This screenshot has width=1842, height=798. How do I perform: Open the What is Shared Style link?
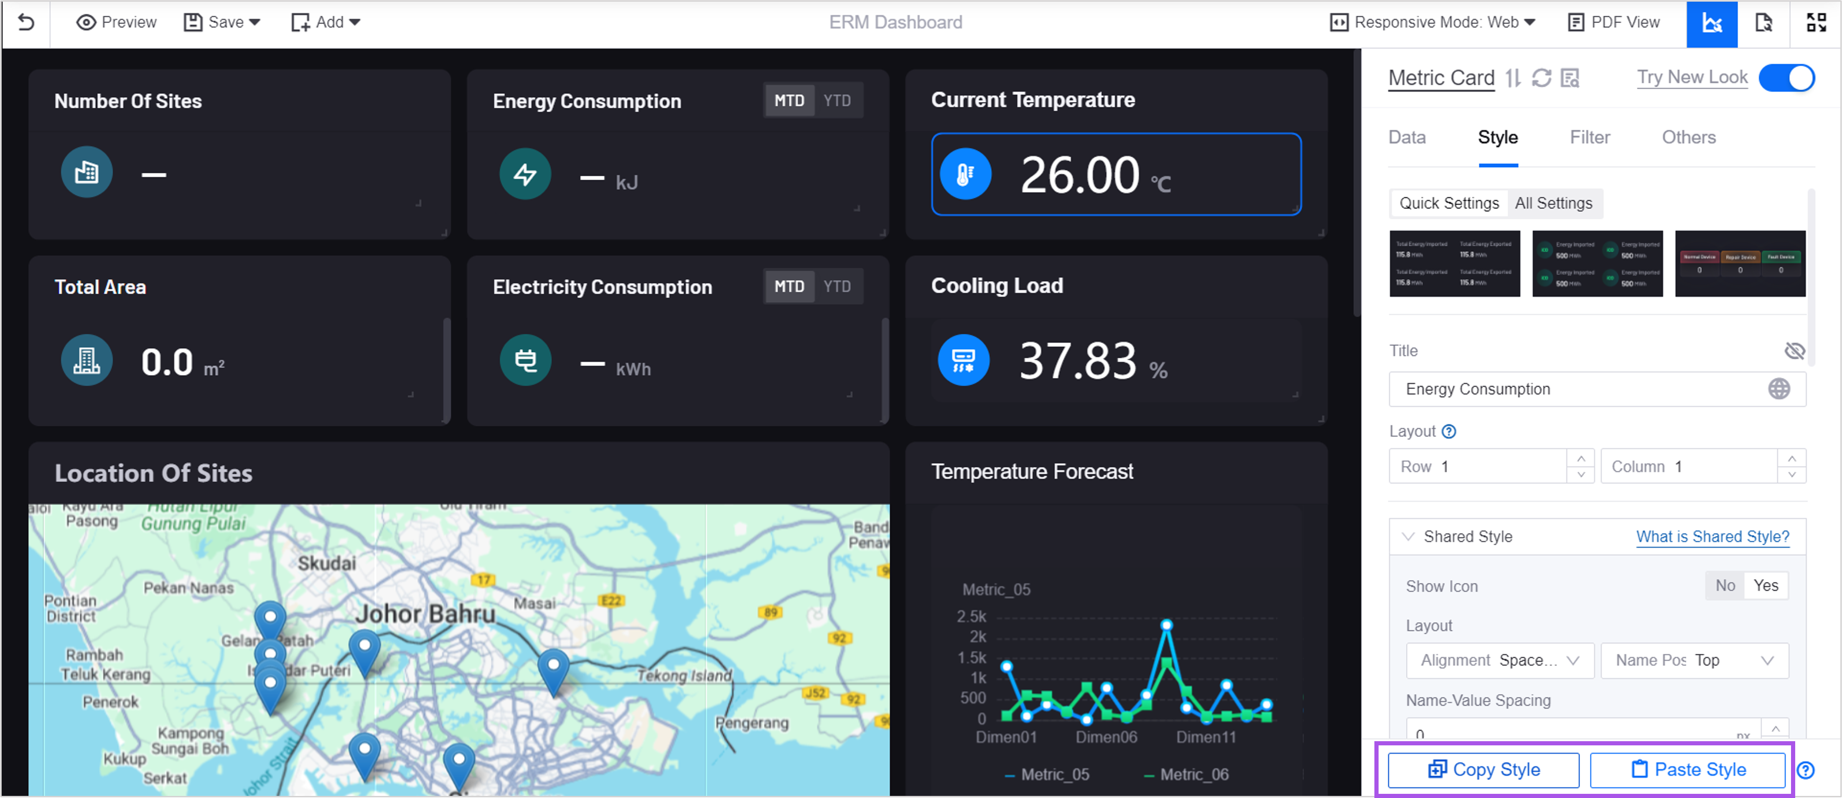coord(1712,536)
